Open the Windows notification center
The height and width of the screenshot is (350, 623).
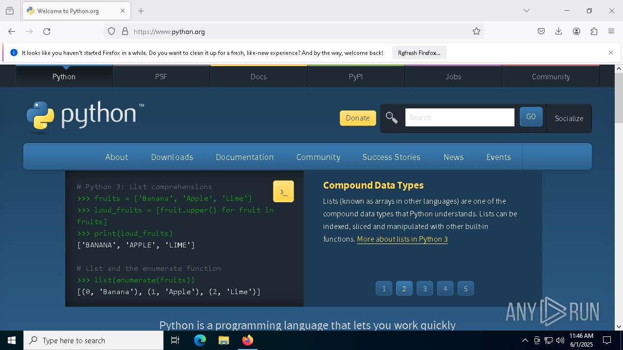click(x=607, y=340)
